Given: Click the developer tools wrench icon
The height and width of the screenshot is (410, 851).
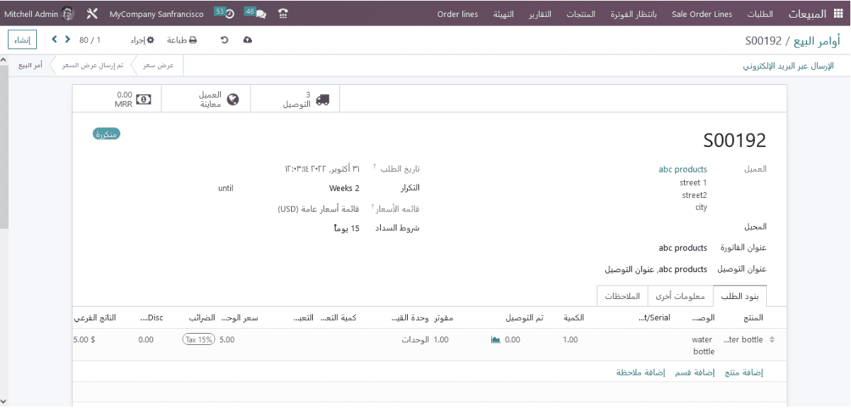Looking at the screenshot, I should coord(91,13).
